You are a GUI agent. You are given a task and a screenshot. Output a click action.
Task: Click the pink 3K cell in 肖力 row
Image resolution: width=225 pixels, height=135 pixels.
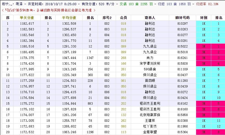204,58
